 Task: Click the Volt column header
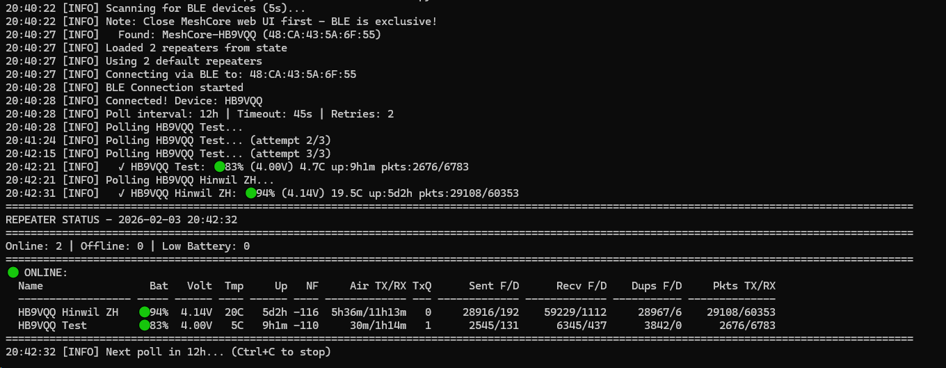pos(200,286)
